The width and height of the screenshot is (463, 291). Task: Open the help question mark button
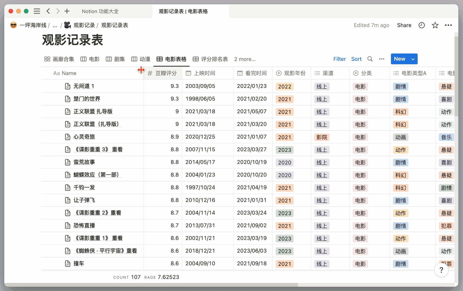click(441, 270)
